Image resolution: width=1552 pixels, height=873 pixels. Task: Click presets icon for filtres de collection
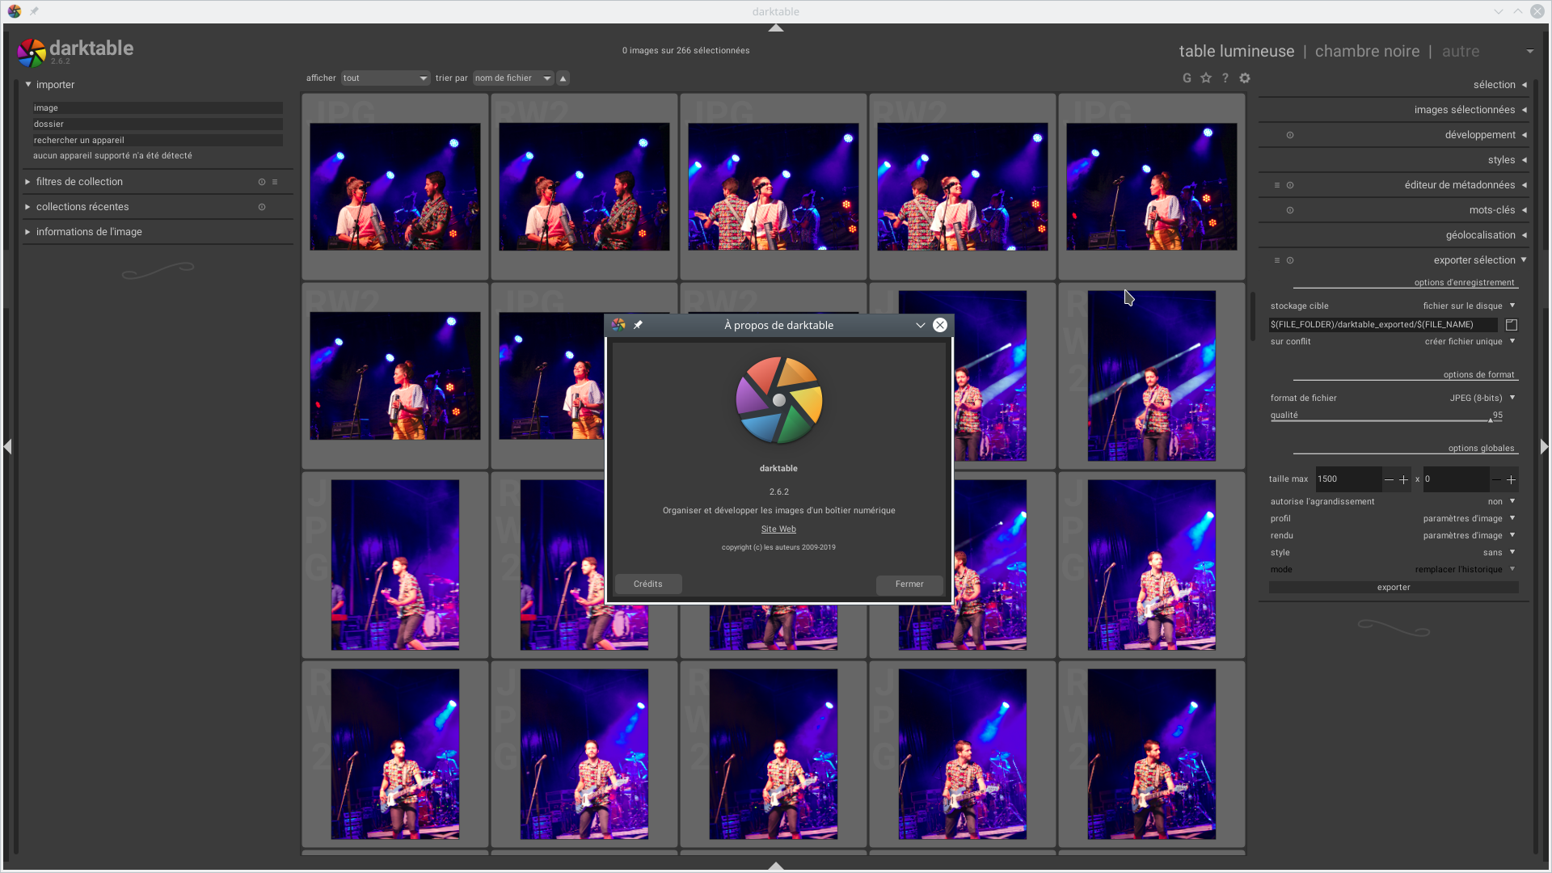[275, 182]
